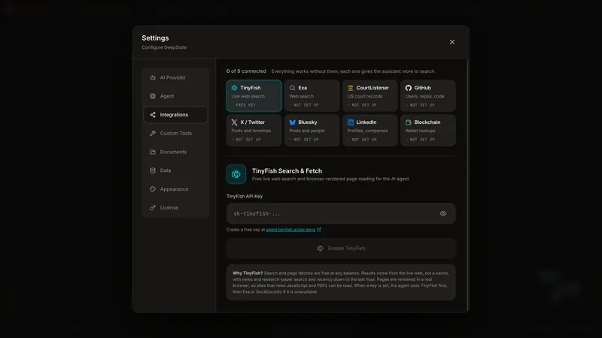Toggle API key visibility eye icon
The height and width of the screenshot is (338, 602).
[443, 213]
